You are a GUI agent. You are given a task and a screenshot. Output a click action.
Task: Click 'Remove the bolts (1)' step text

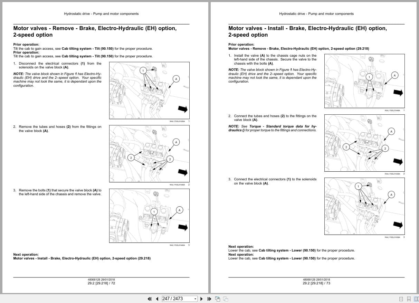coord(57,192)
